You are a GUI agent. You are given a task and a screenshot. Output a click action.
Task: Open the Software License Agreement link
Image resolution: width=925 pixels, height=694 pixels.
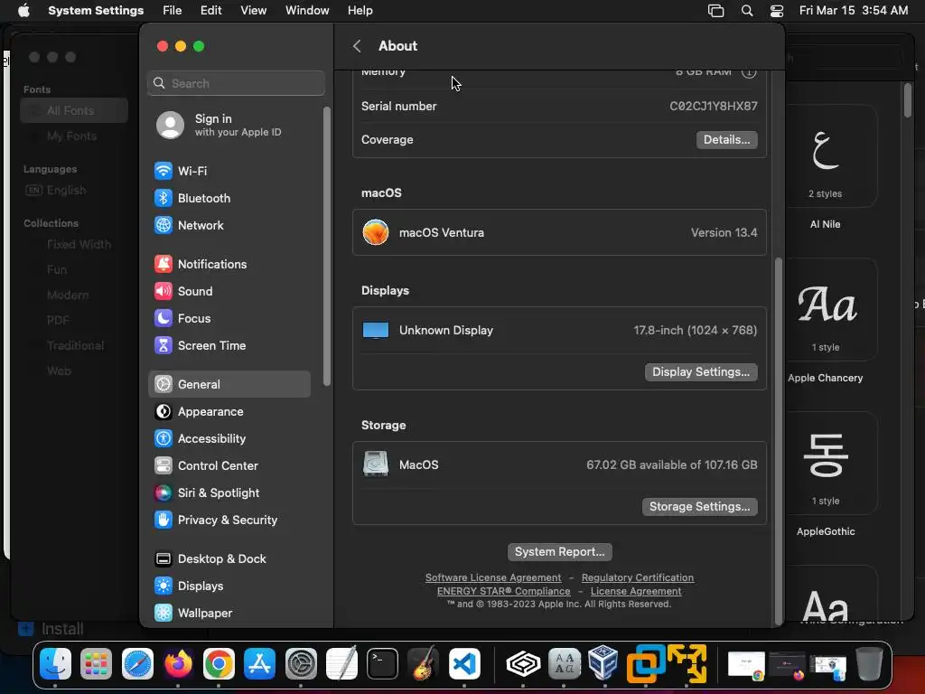pyautogui.click(x=493, y=577)
